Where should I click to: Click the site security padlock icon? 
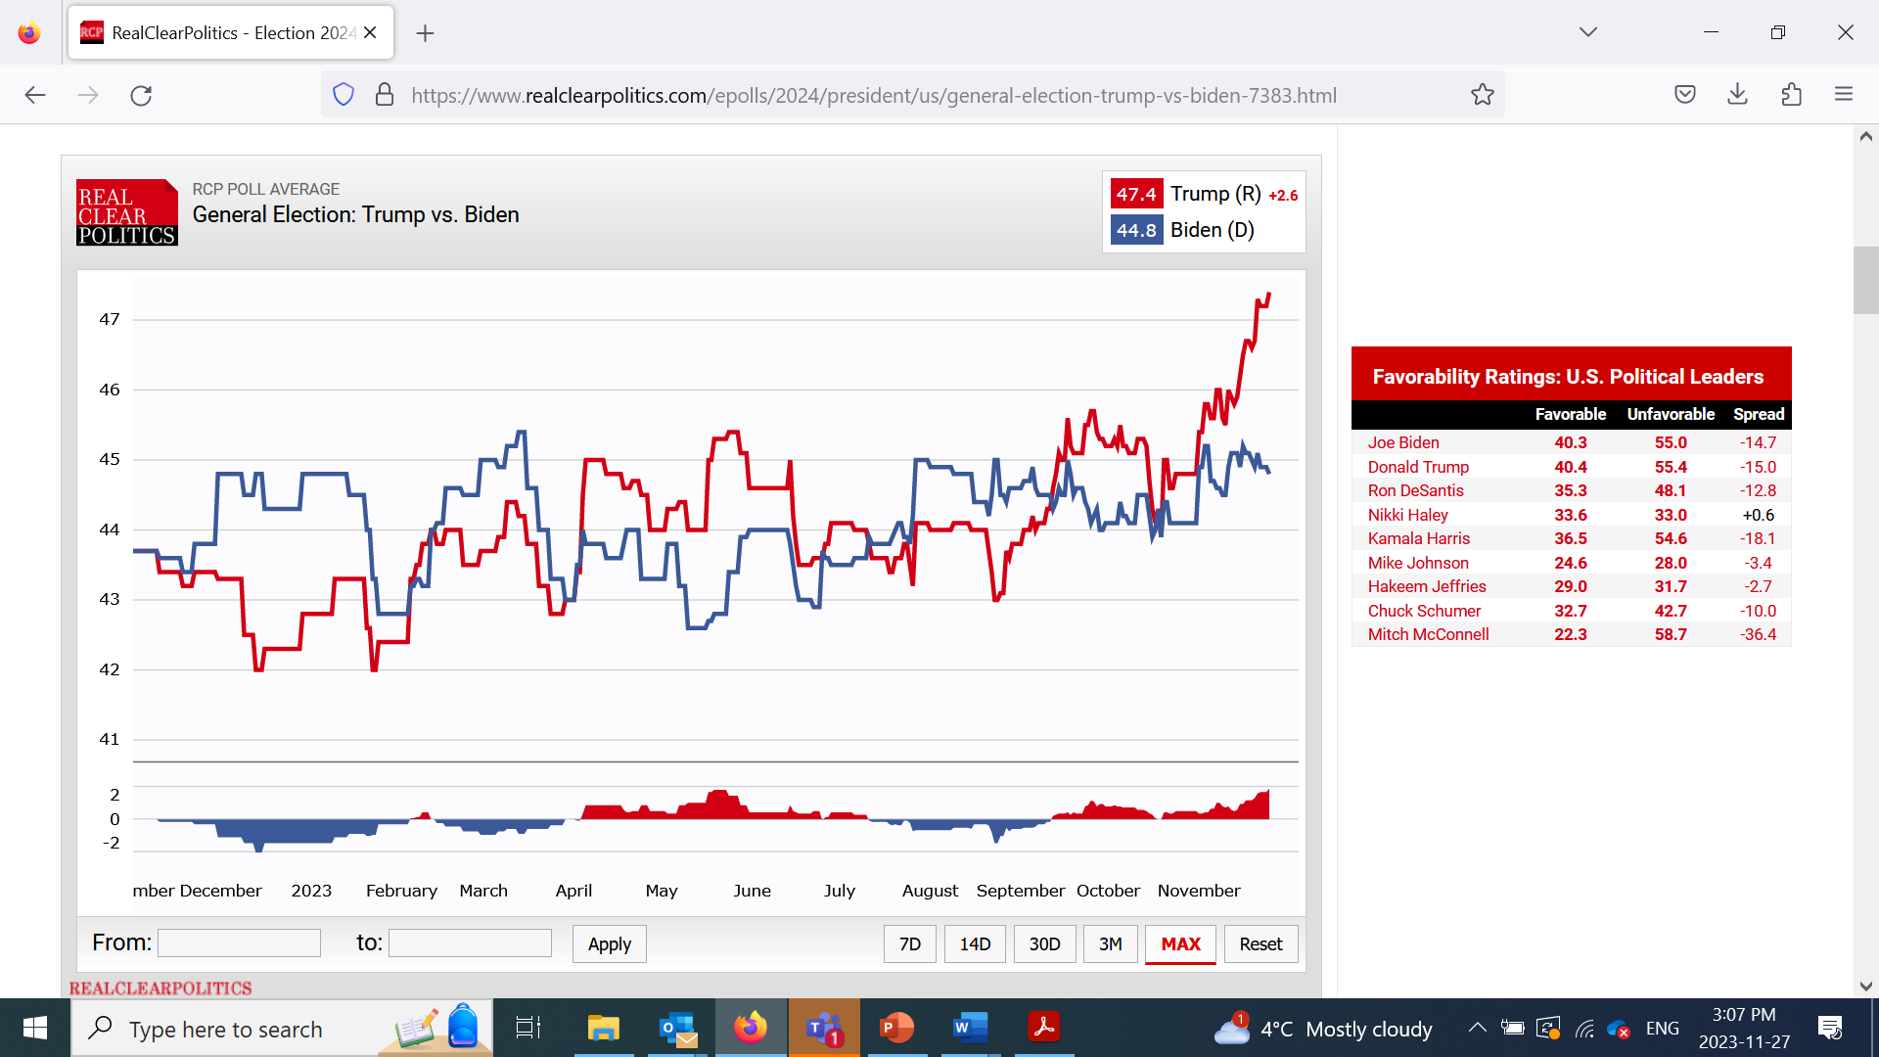(x=385, y=95)
